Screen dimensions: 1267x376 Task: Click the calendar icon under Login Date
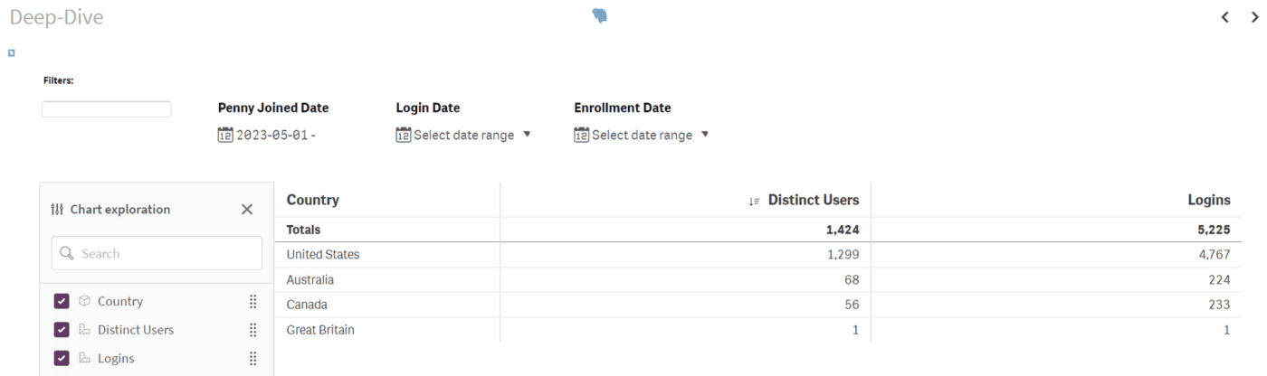point(404,135)
